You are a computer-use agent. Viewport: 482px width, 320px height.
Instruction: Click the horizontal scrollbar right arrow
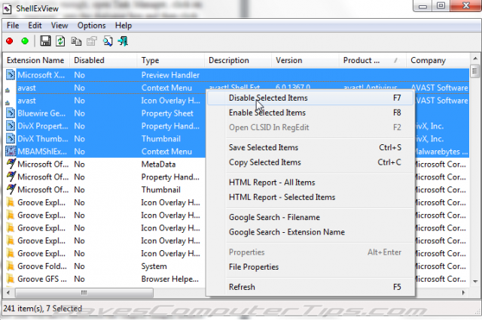464,293
